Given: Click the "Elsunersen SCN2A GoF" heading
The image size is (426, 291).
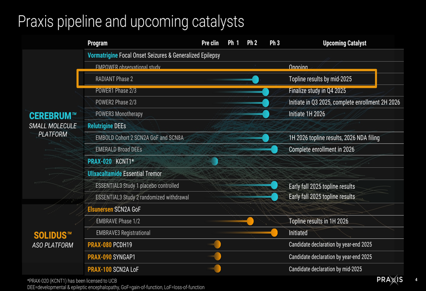Looking at the screenshot, I should click(x=114, y=209).
